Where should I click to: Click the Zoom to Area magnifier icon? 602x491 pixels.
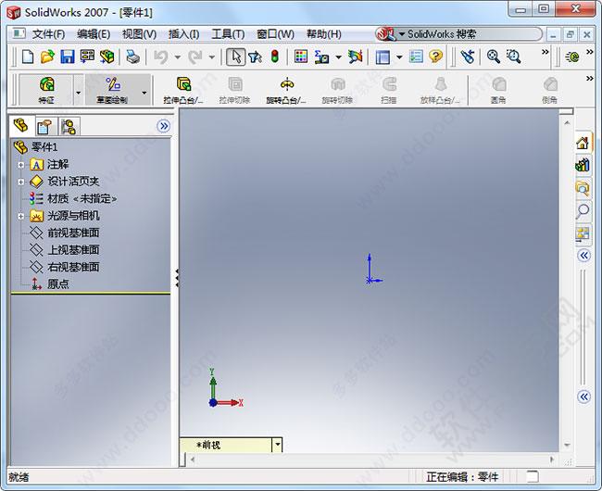(513, 57)
